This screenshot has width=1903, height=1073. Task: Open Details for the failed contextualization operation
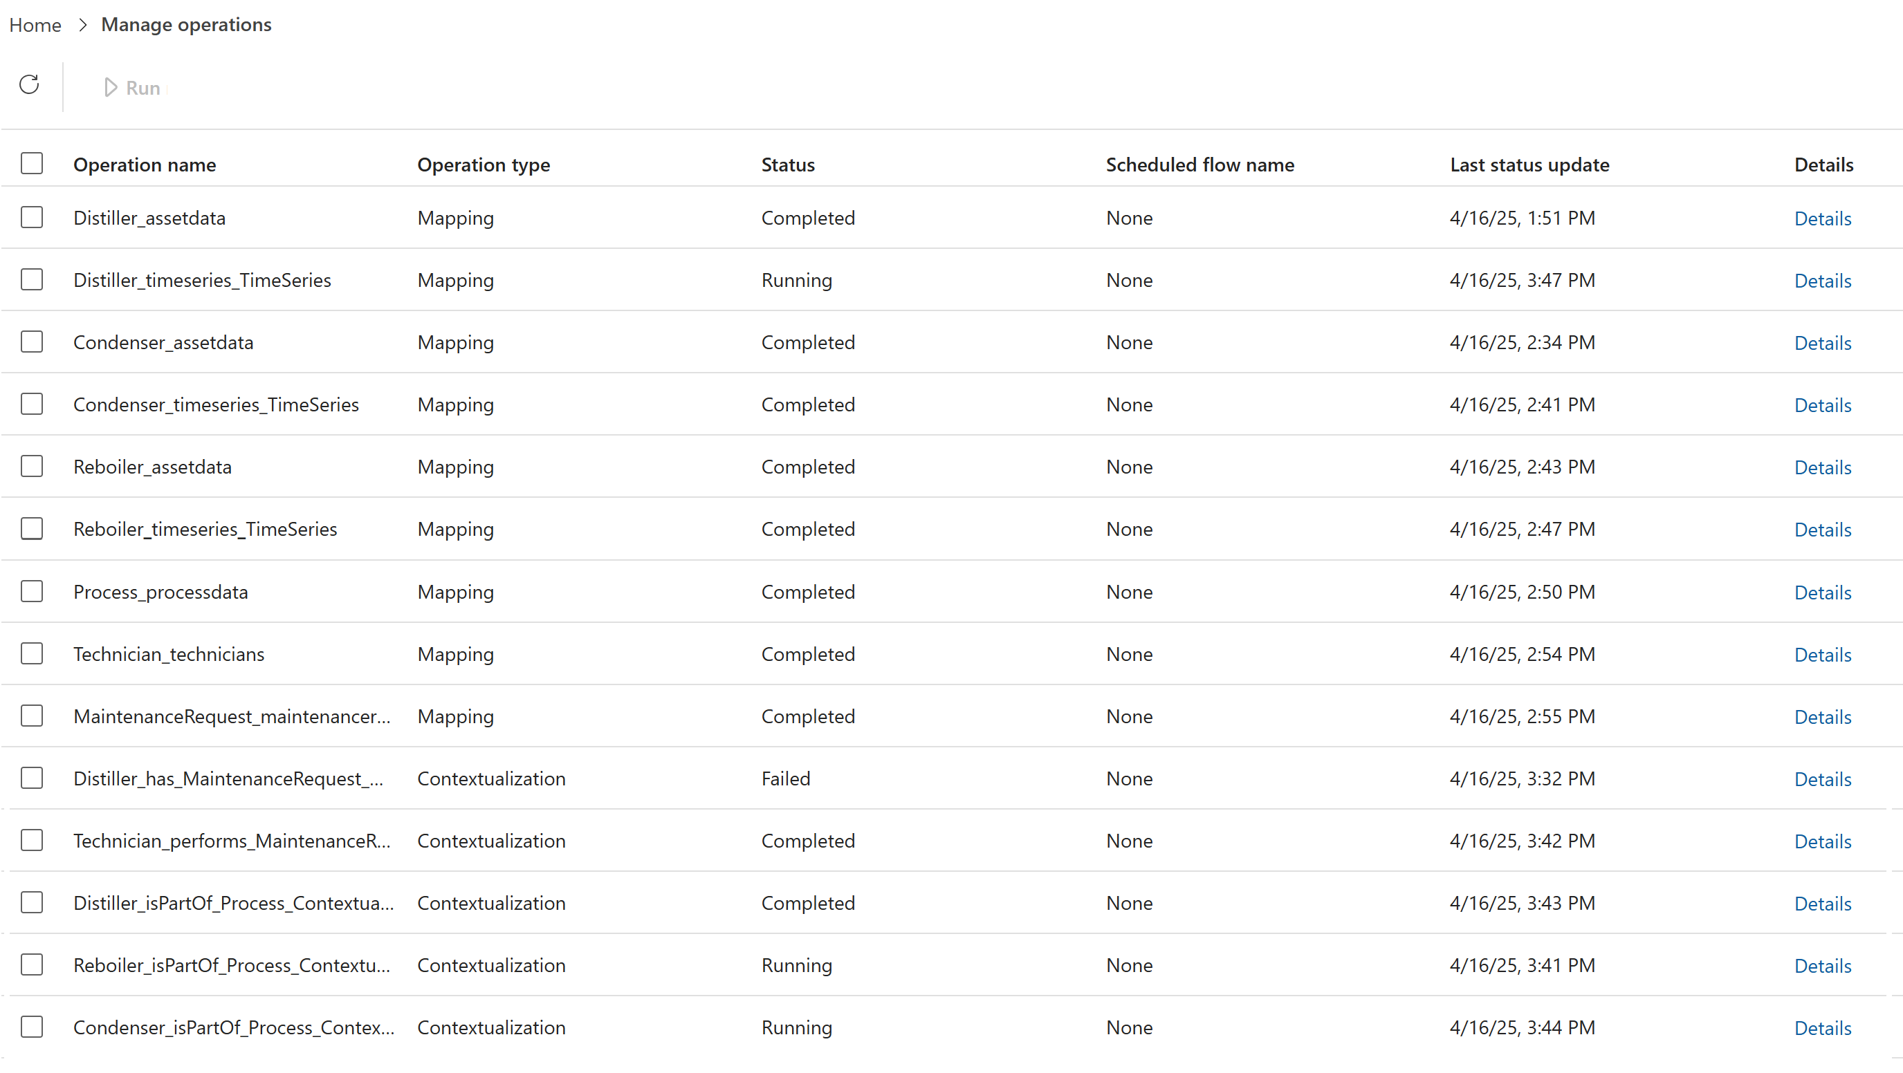point(1822,778)
